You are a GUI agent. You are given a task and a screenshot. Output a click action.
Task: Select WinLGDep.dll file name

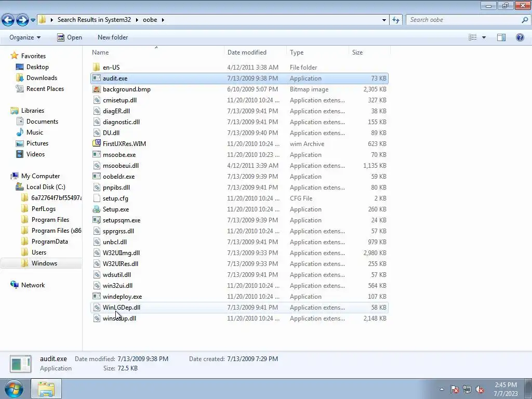tap(122, 308)
